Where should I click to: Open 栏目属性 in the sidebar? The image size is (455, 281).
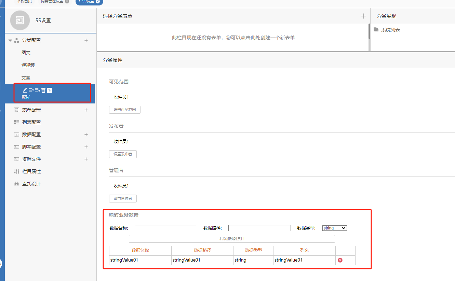[x=31, y=171]
